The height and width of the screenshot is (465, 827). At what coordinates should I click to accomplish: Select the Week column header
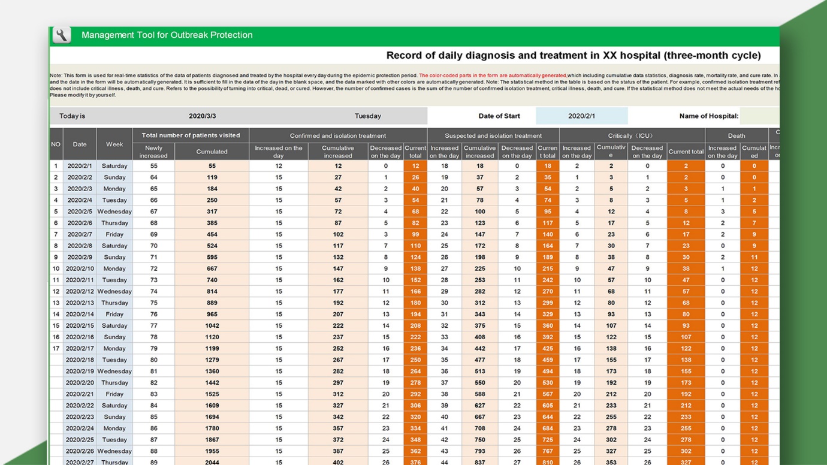(x=114, y=144)
